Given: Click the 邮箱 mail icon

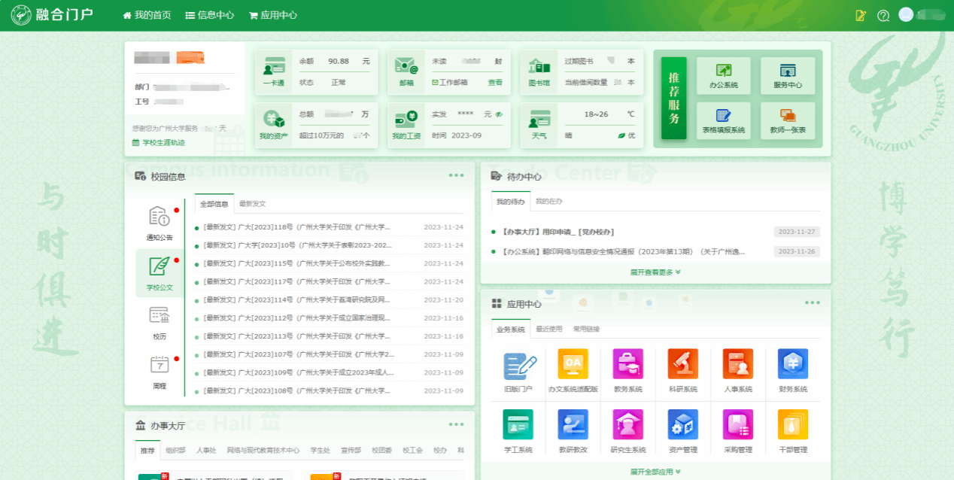Looking at the screenshot, I should pos(407,66).
